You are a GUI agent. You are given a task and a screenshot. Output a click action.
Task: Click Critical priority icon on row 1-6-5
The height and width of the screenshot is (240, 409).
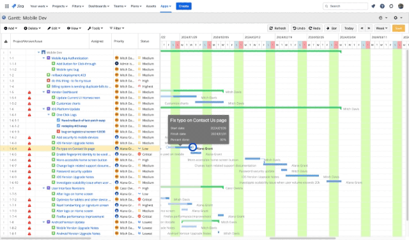(x=139, y=154)
